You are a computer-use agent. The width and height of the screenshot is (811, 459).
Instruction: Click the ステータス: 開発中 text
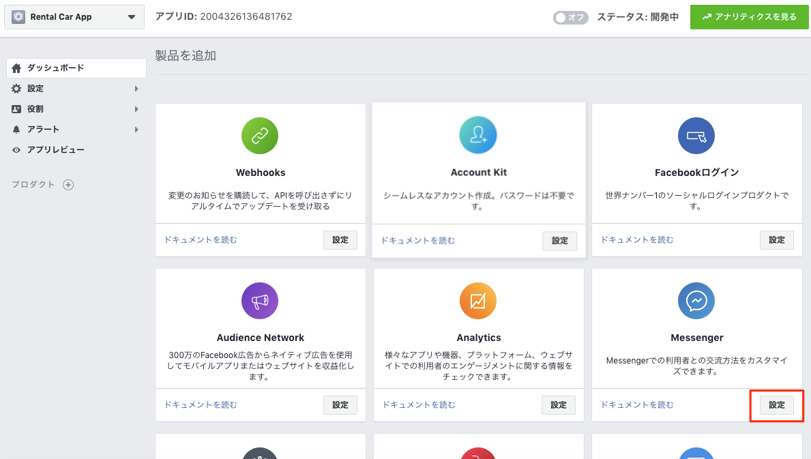[638, 17]
